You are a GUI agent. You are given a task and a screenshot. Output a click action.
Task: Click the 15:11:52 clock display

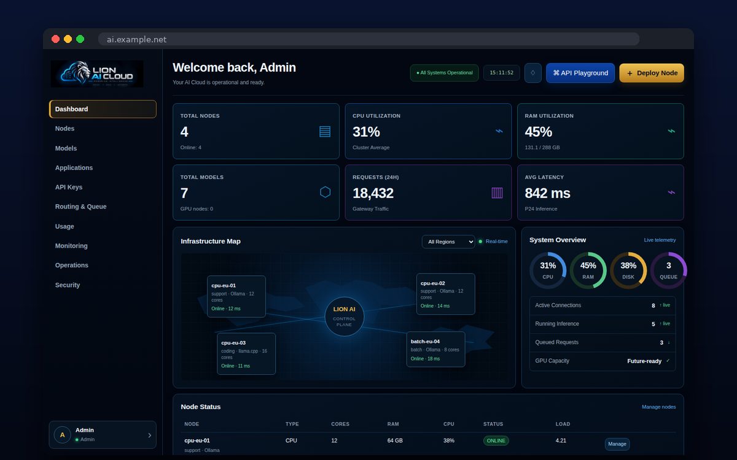[x=502, y=72]
